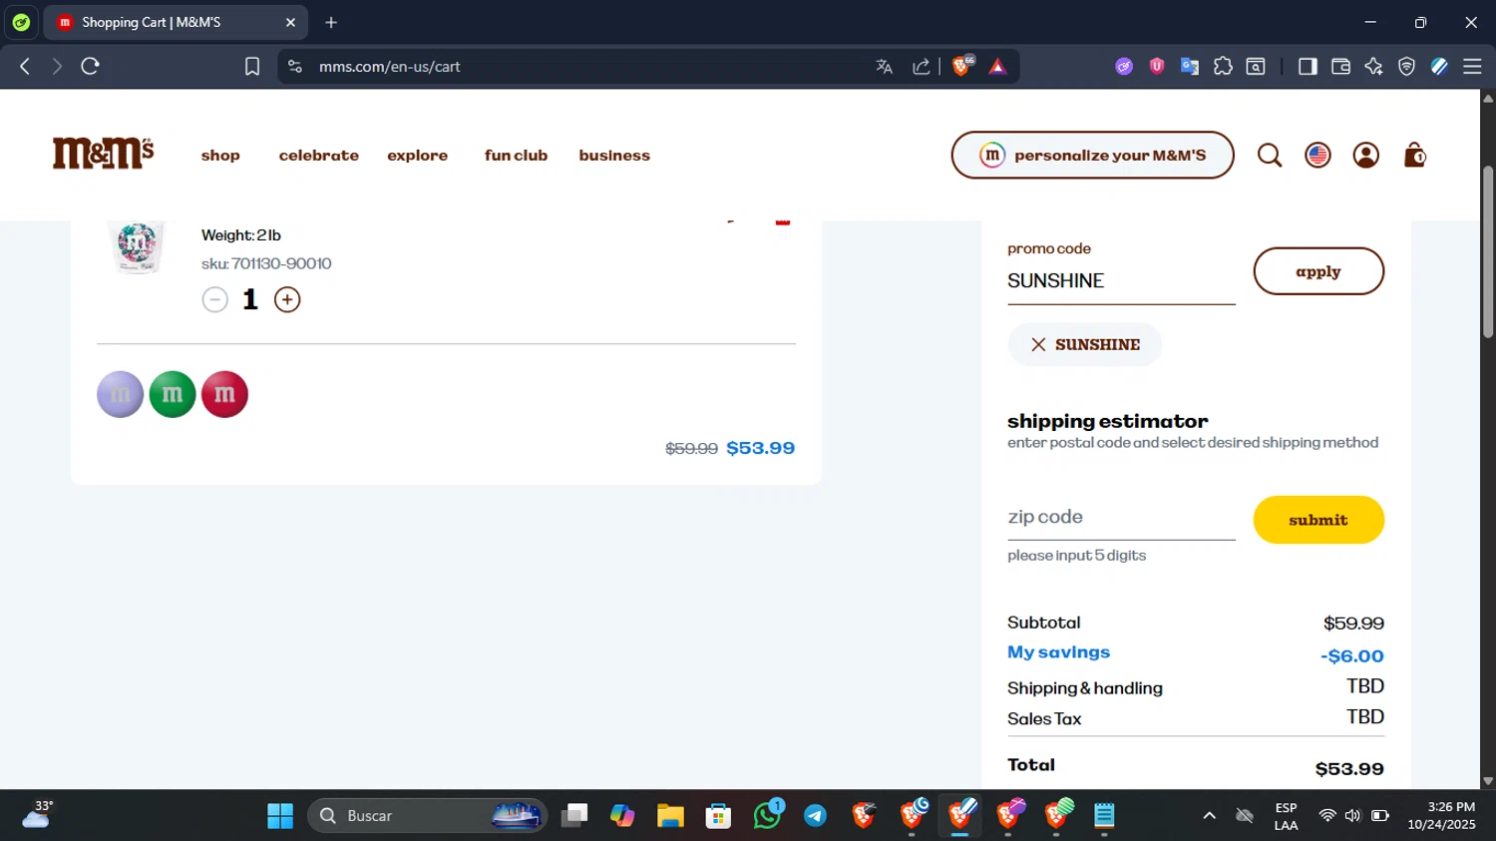Bookmark this page icon
This screenshot has height=841, width=1496.
(x=252, y=66)
